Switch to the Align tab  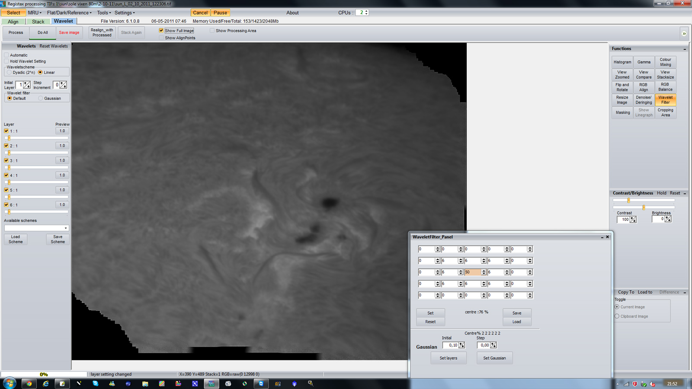[x=13, y=22]
